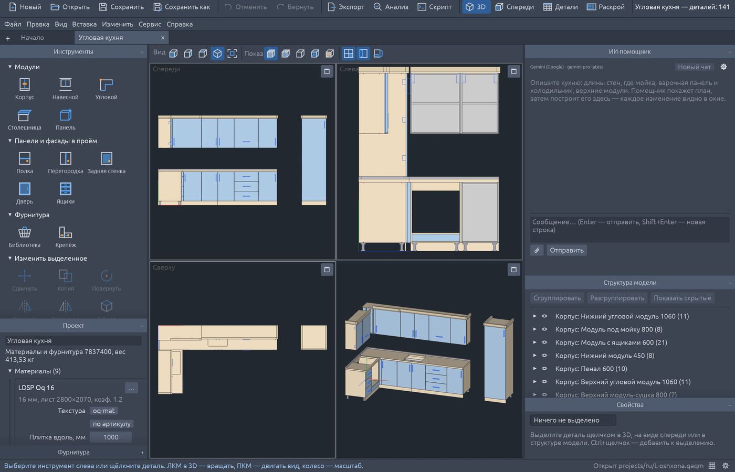Open the Сервис menu
735x472 pixels.
[150, 24]
